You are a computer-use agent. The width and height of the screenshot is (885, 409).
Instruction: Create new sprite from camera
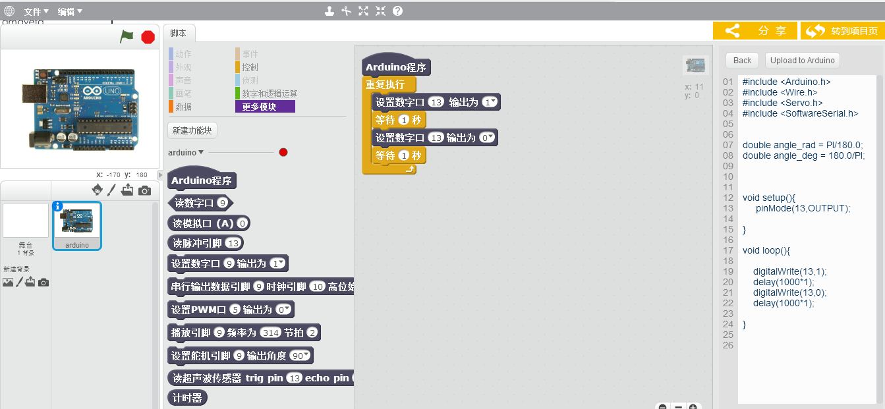point(144,191)
